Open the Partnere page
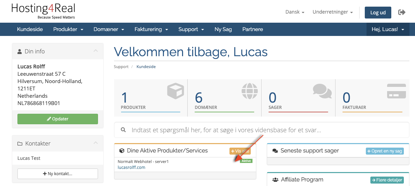This screenshot has width=415, height=186. pyautogui.click(x=253, y=29)
